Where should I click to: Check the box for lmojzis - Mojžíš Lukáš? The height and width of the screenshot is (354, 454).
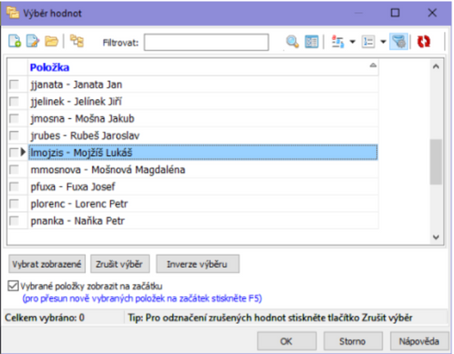point(14,153)
